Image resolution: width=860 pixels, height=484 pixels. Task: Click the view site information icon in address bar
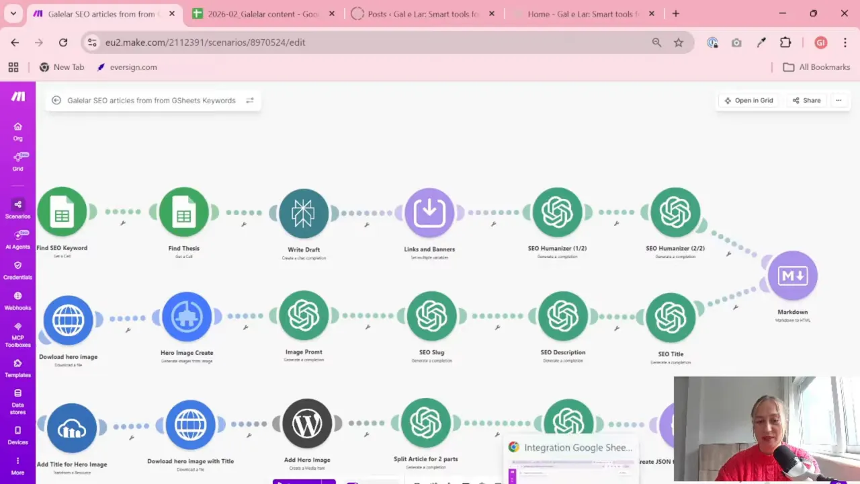pos(93,42)
